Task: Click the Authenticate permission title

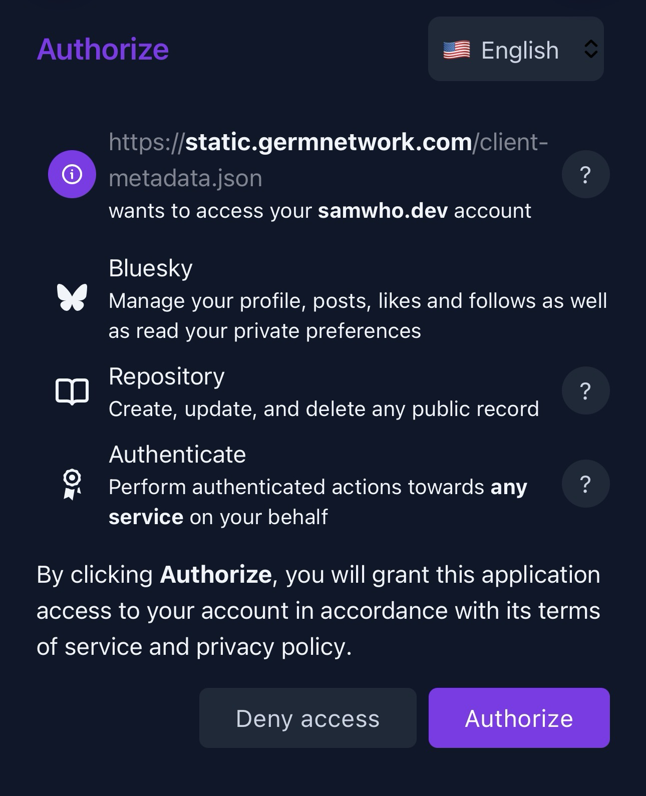Action: click(x=177, y=455)
